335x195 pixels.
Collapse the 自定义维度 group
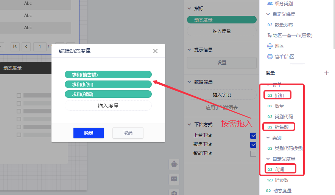pyautogui.click(x=268, y=14)
